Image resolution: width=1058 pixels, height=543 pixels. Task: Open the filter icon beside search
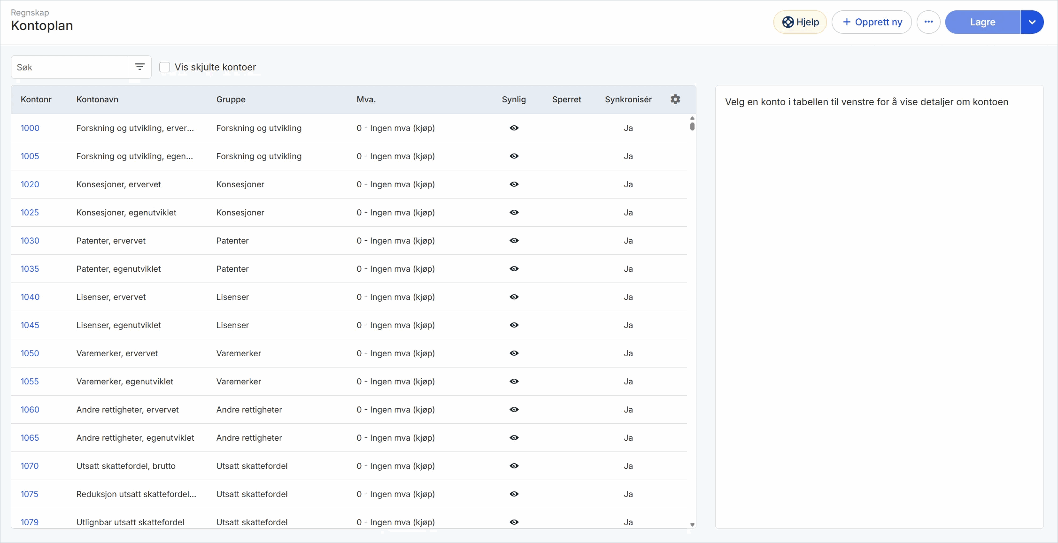(x=139, y=67)
